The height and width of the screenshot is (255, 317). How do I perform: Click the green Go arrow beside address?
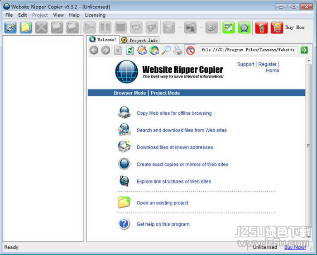(304, 50)
